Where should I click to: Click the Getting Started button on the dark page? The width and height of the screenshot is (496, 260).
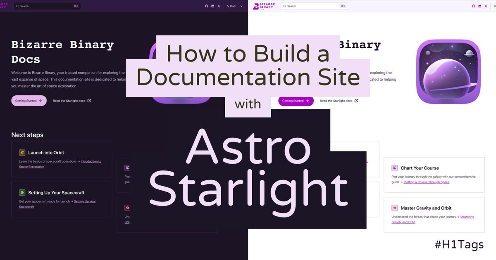pyautogui.click(x=29, y=101)
